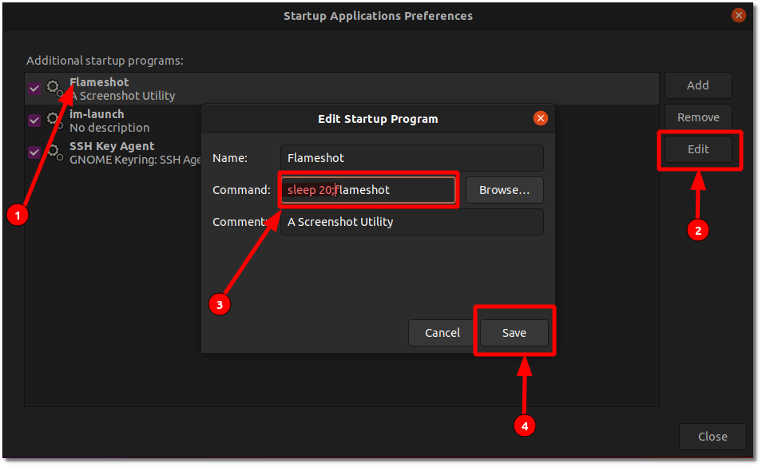This screenshot has height=467, width=762.
Task: Click the gear icon beside im-launch entry
Action: tap(54, 121)
